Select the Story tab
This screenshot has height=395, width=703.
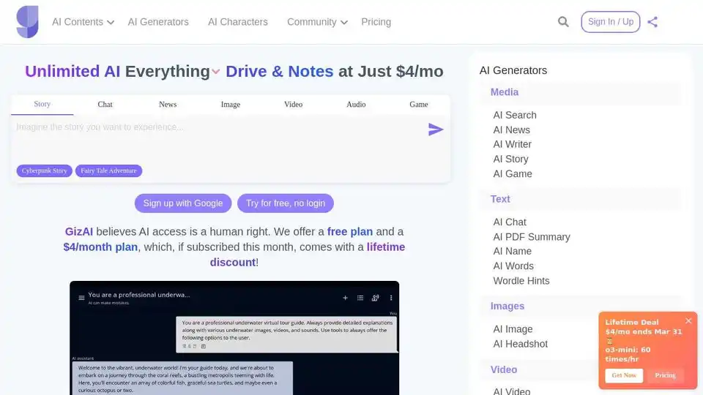point(42,105)
